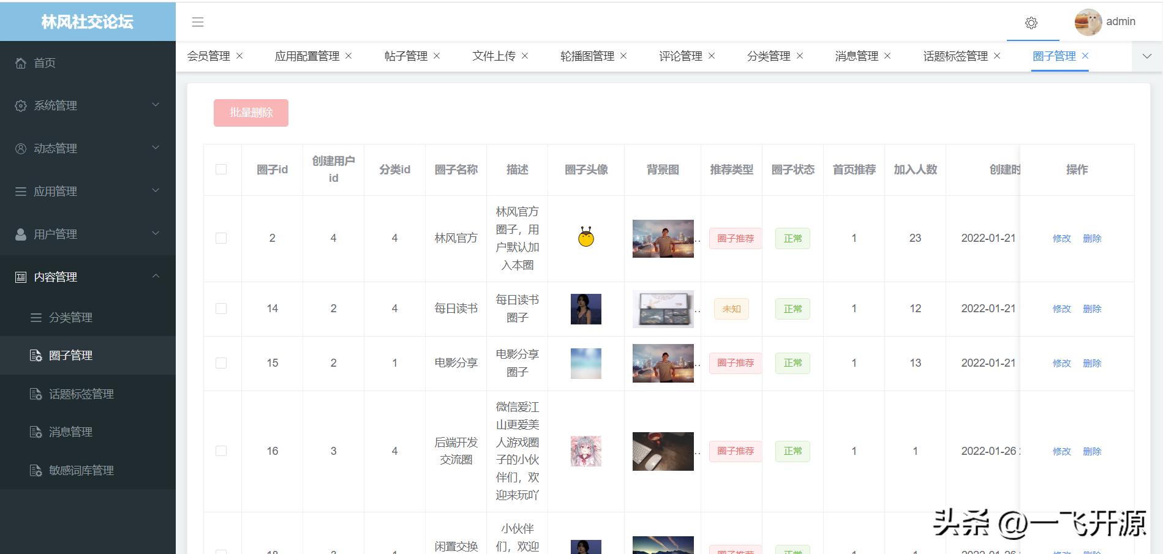Open 话题标签管理 from the sidebar
Viewport: 1163px width, 554px height.
tap(82, 394)
